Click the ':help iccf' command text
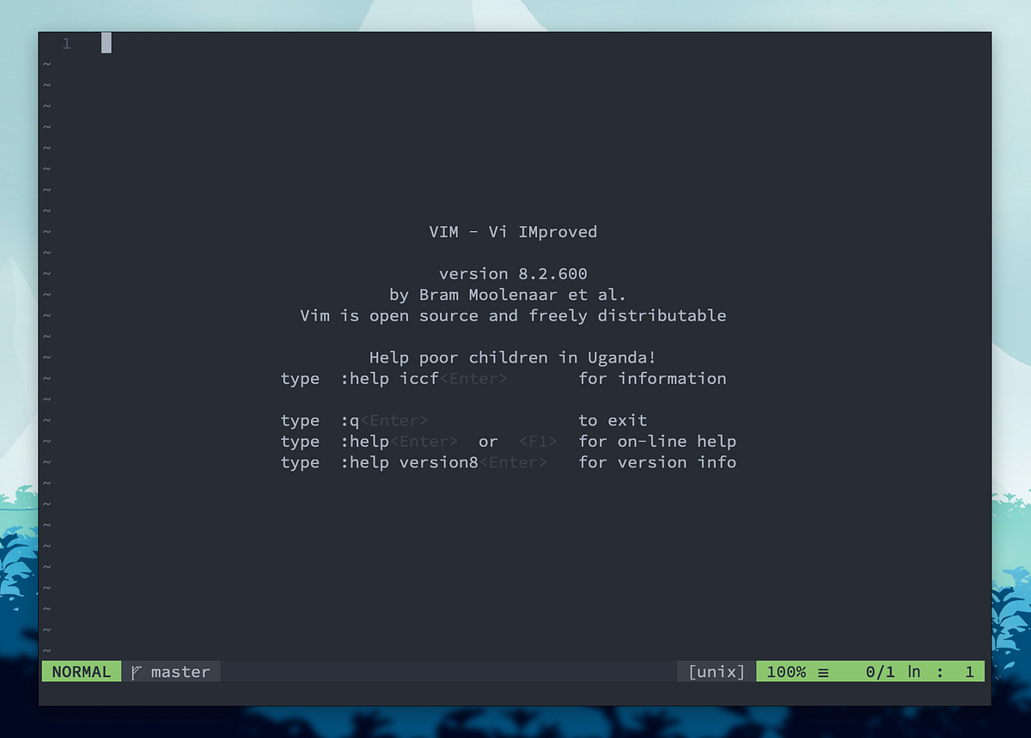 (389, 379)
